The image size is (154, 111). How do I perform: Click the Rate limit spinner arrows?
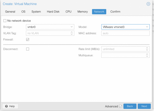pyautogui.click(x=147, y=49)
